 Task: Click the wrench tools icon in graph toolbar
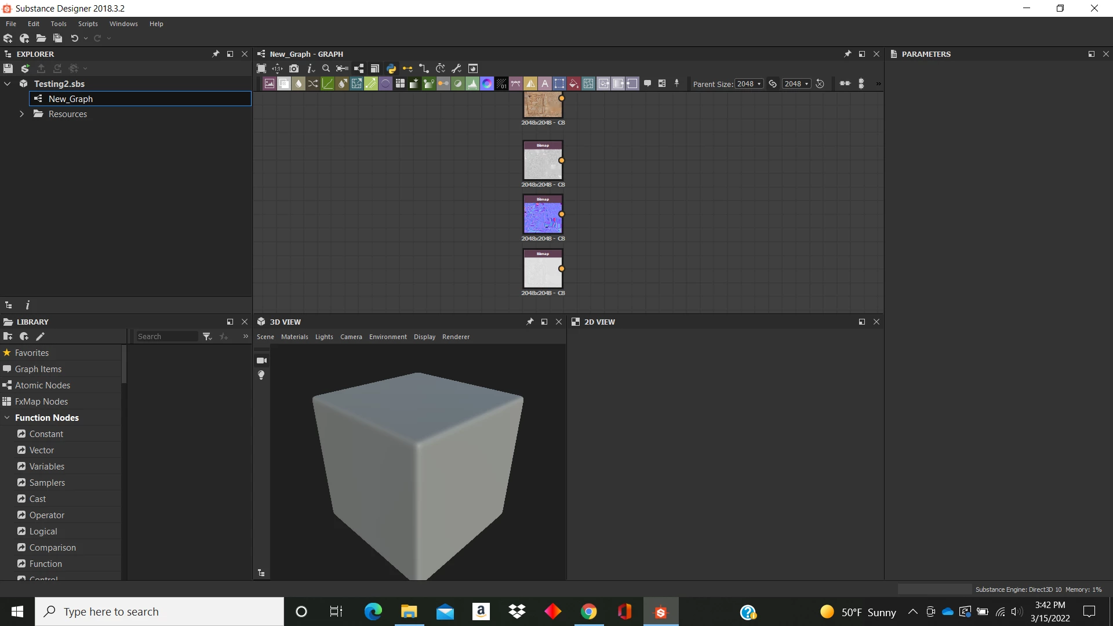click(x=457, y=68)
